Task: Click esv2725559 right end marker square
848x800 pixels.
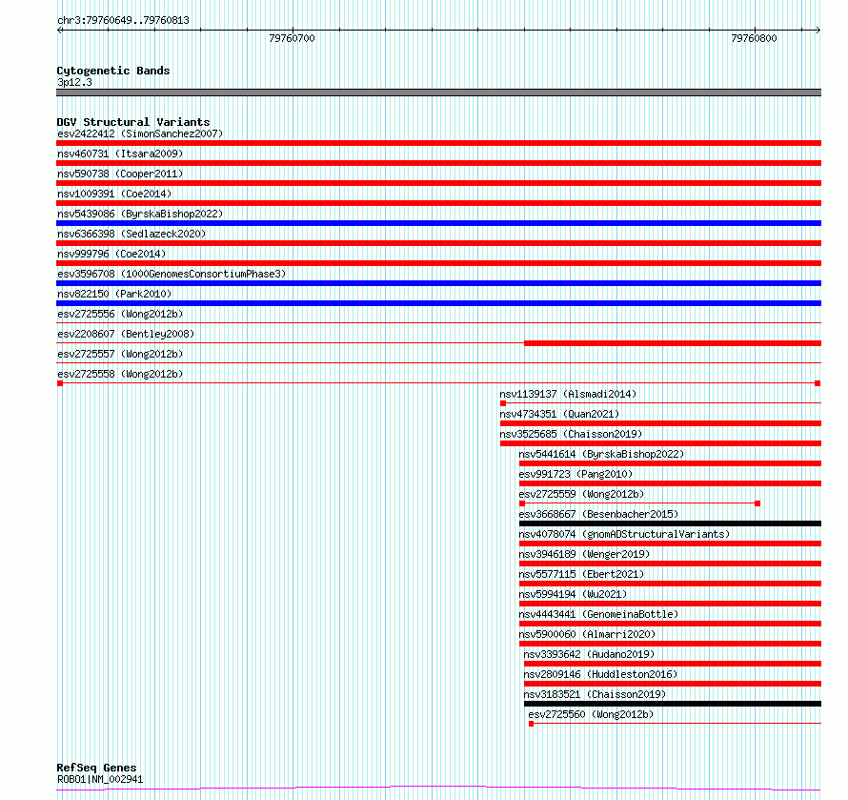Action: point(757,503)
